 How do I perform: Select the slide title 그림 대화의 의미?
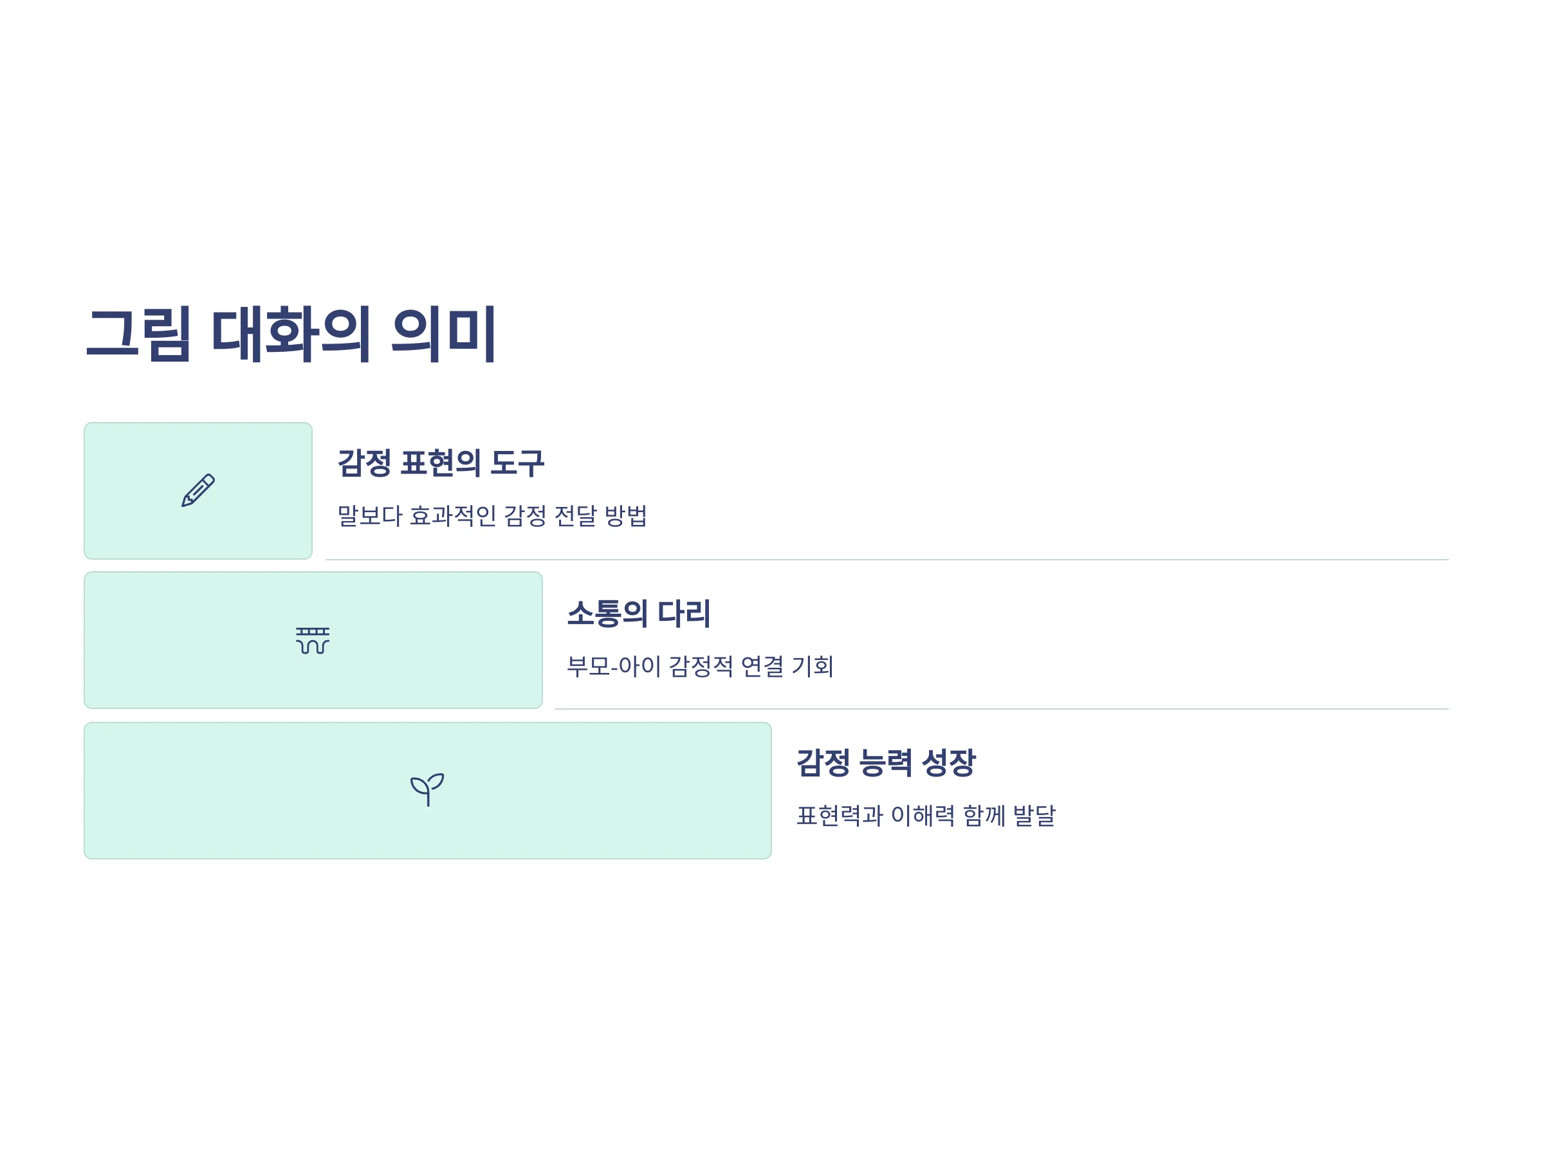pyautogui.click(x=291, y=334)
